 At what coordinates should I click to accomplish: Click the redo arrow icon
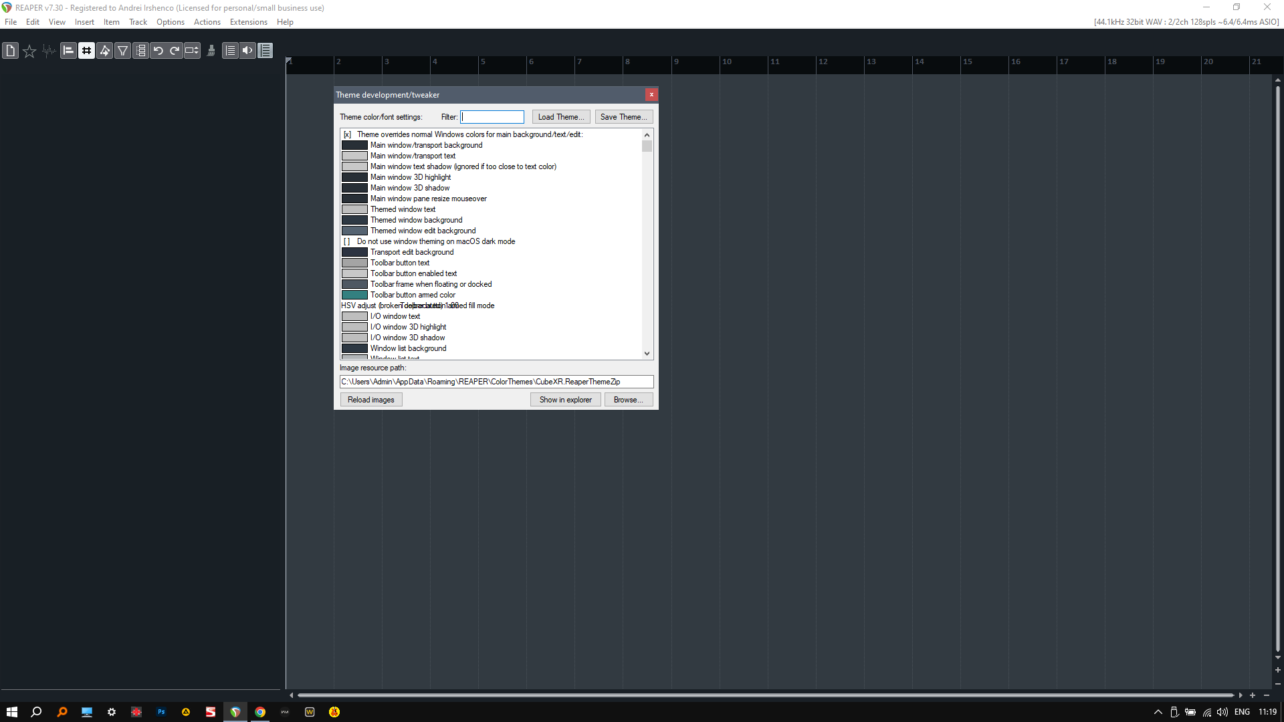point(175,50)
